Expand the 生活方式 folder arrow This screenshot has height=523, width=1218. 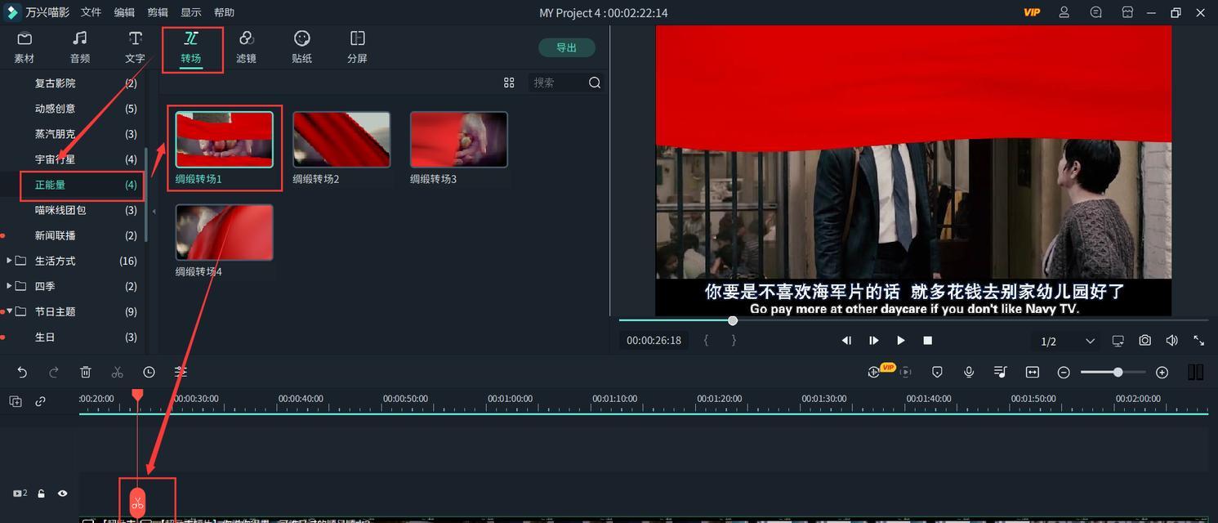coord(9,261)
